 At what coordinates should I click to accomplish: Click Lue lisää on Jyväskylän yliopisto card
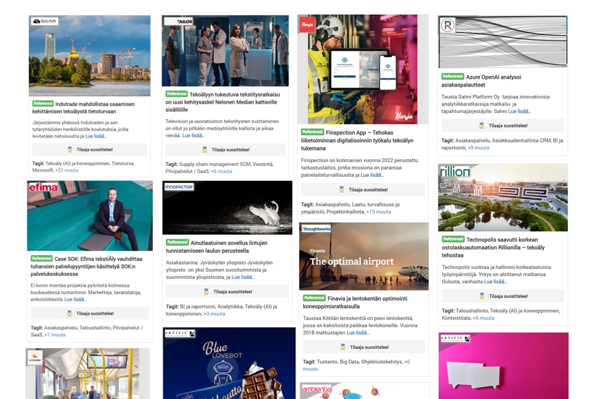(x=243, y=277)
